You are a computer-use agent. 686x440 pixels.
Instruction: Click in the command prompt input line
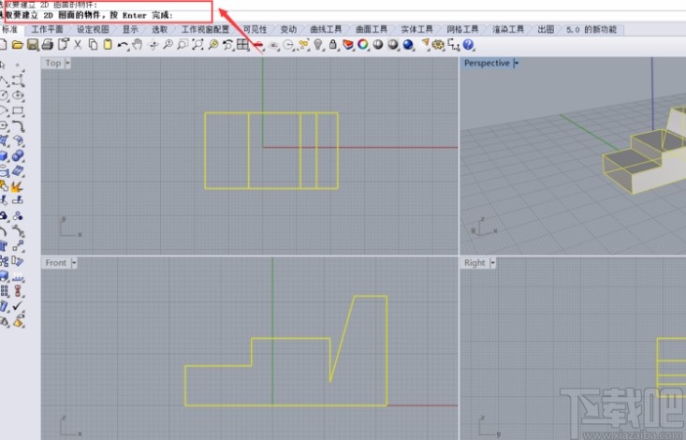pyautogui.click(x=343, y=16)
